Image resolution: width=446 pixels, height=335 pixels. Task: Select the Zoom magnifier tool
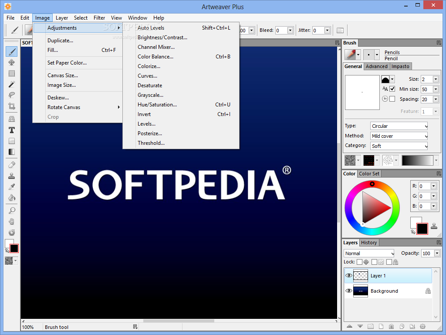point(12,211)
